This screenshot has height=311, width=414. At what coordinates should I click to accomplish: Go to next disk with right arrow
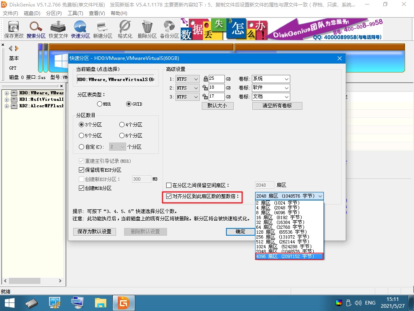[x=17, y=49]
